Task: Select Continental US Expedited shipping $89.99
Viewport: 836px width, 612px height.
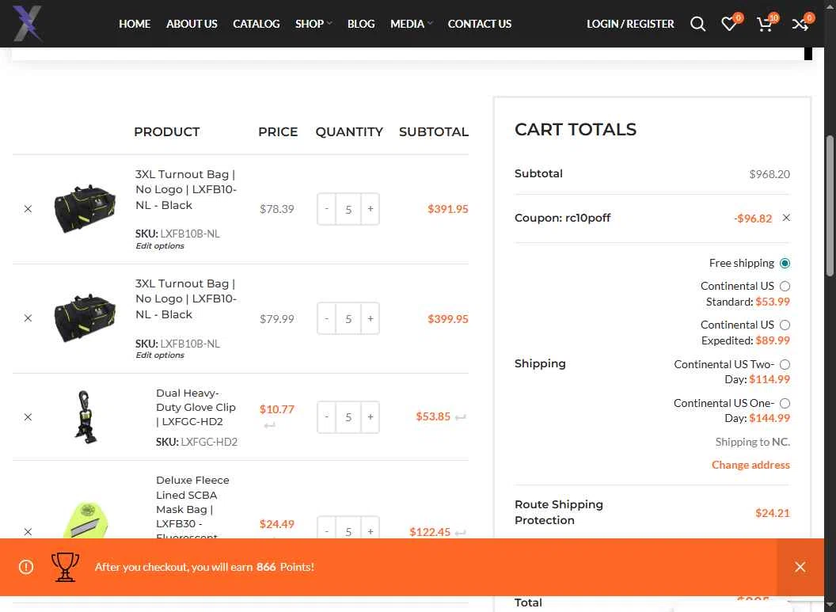Action: click(x=785, y=325)
